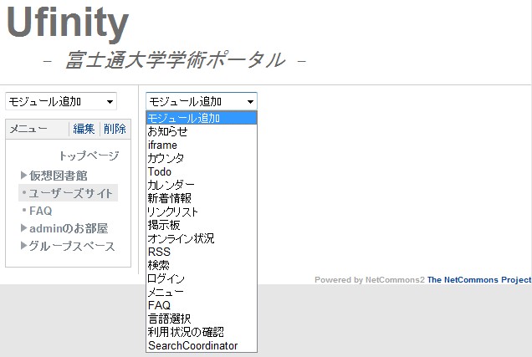Add the オンライン状況 module from list
Viewport: 532px width, 357px height.
(202, 238)
